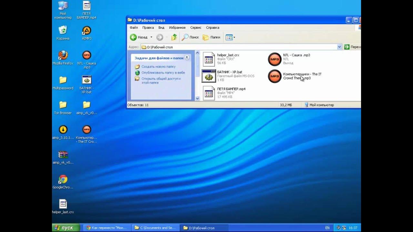Open the Назад history dropdown arrow
413x232 pixels.
tap(151, 37)
